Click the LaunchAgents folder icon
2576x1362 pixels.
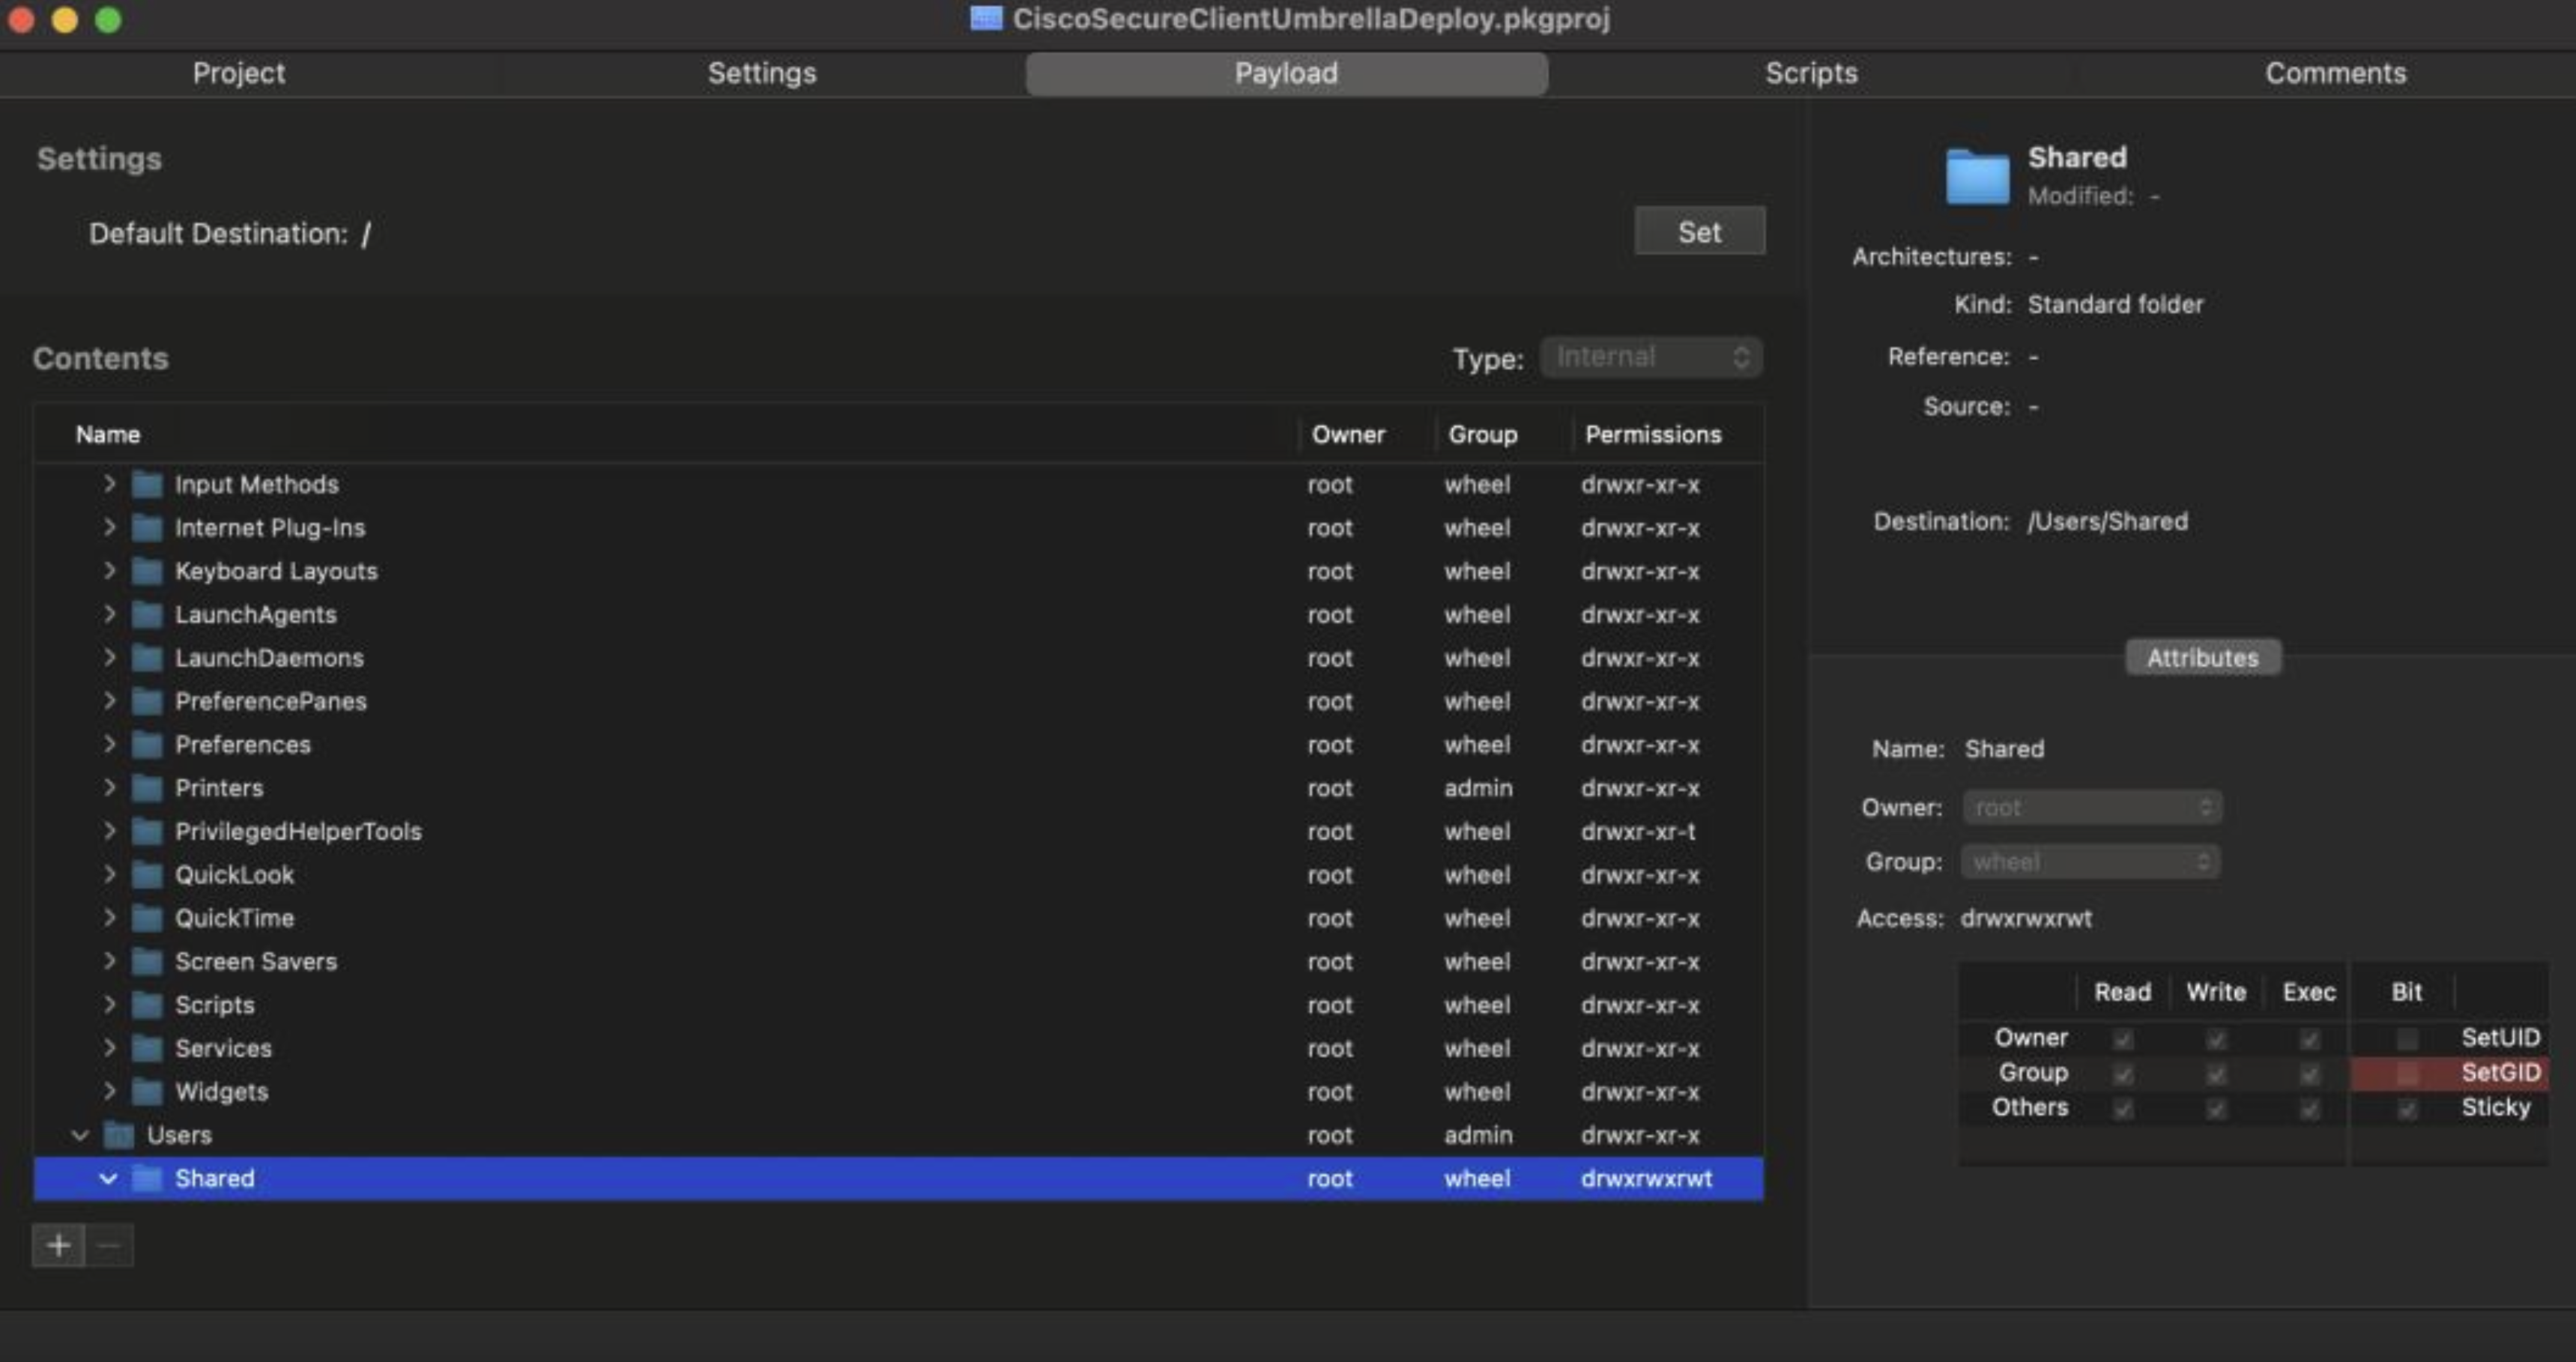pyautogui.click(x=148, y=615)
